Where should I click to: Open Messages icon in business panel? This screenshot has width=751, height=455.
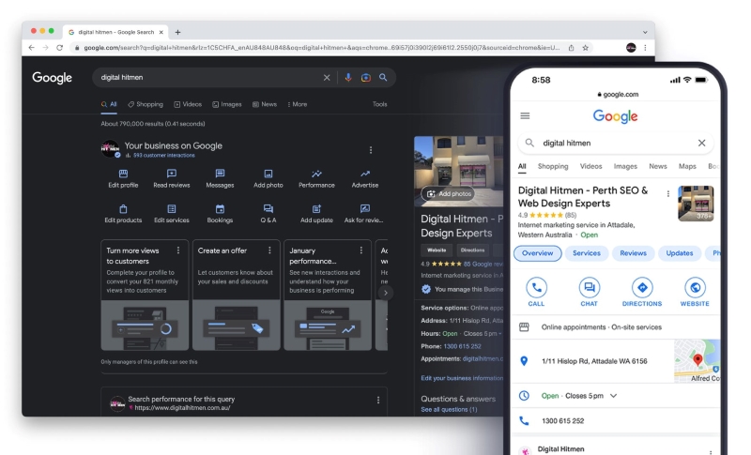220,174
